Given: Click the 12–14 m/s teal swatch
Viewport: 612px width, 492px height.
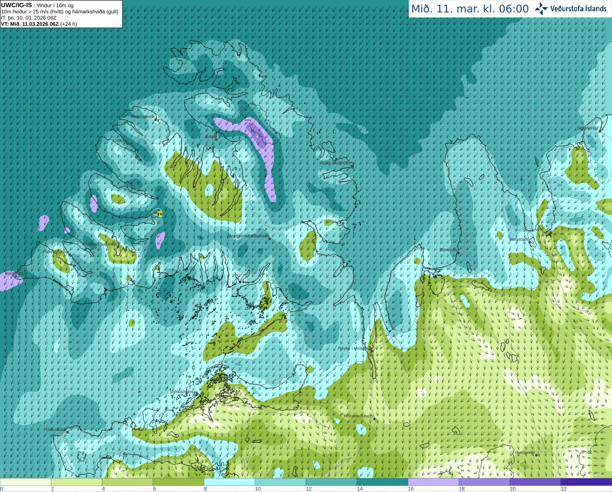Looking at the screenshot, I should [331, 482].
